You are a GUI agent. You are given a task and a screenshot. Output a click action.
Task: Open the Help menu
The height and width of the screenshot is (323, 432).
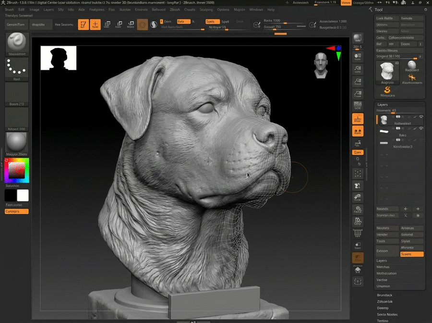pos(271,10)
